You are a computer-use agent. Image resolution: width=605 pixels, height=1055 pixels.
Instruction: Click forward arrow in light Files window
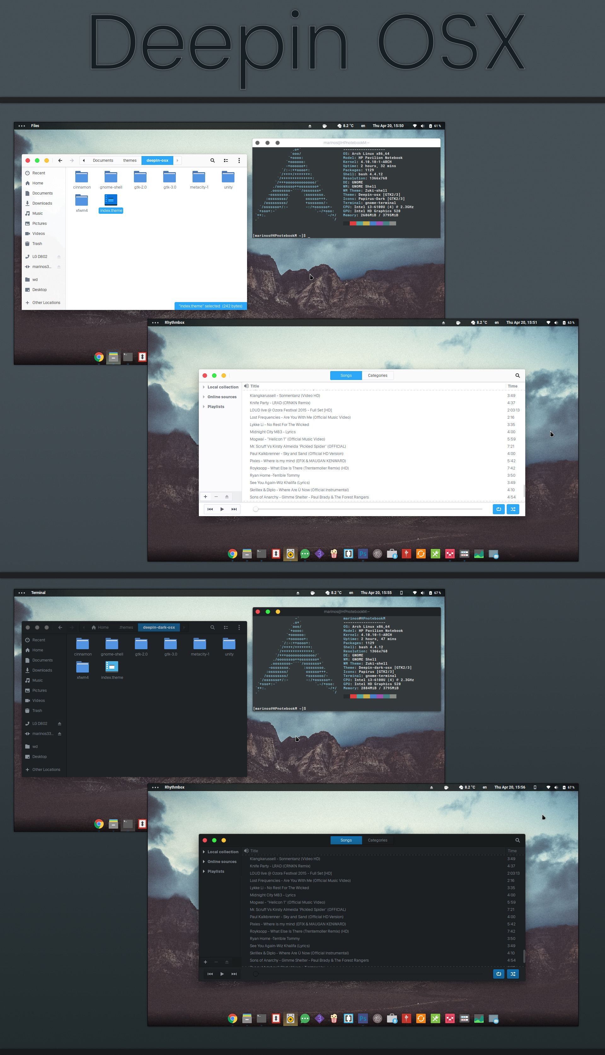(x=72, y=160)
